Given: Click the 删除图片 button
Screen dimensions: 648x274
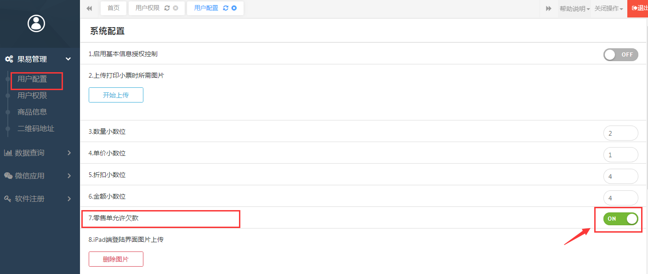Looking at the screenshot, I should tap(116, 259).
